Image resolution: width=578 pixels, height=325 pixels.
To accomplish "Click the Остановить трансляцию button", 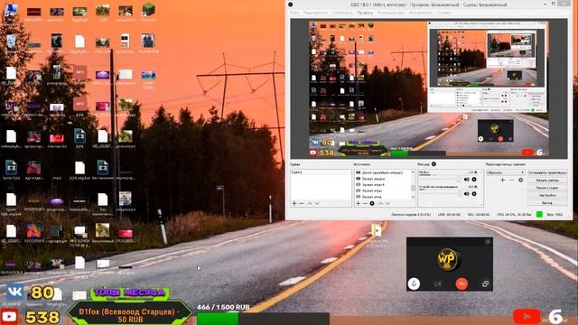I will tap(547, 172).
